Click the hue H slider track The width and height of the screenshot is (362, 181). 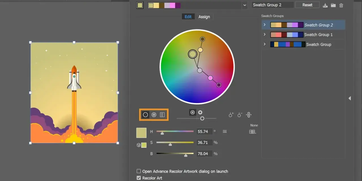175,131
